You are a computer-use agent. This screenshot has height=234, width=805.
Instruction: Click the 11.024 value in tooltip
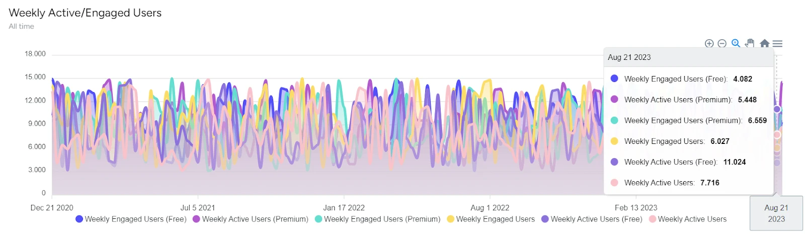point(735,162)
